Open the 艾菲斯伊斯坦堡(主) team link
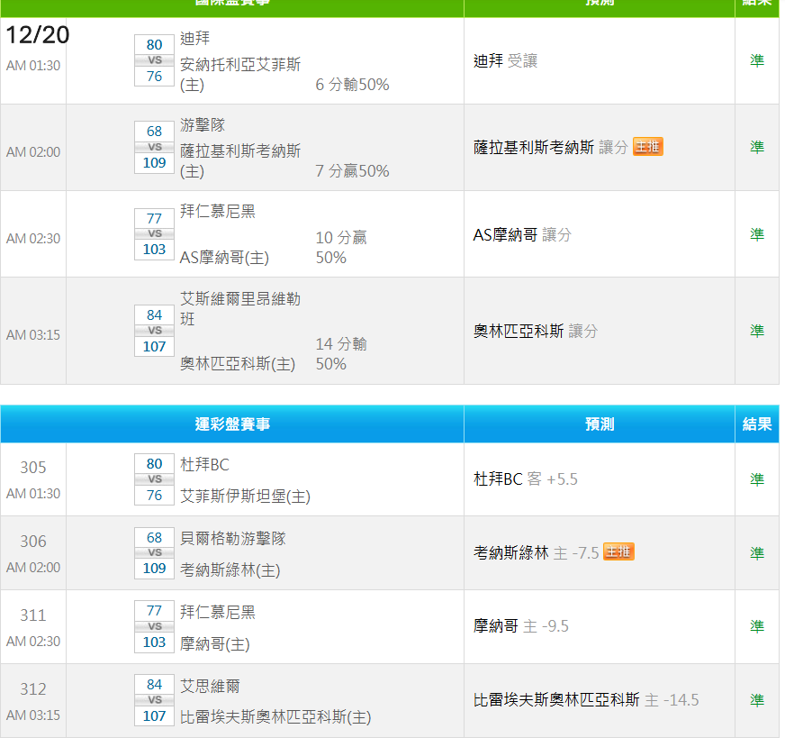 pyautogui.click(x=245, y=496)
